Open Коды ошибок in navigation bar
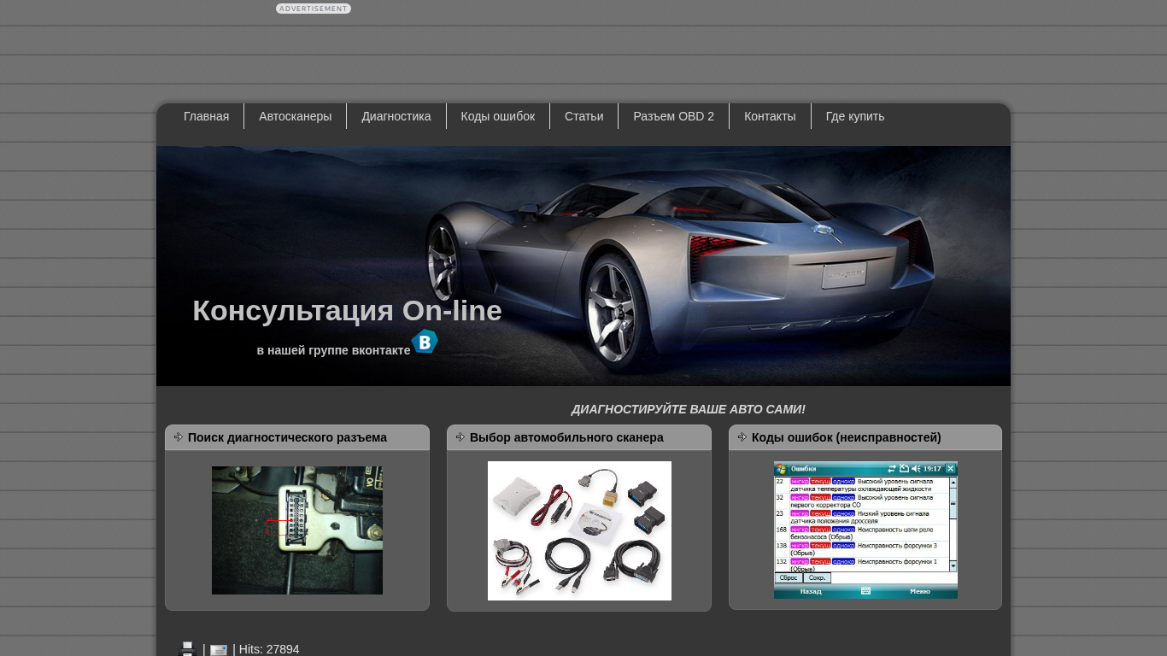Screen dimensions: 1167x656 pyautogui.click(x=497, y=116)
